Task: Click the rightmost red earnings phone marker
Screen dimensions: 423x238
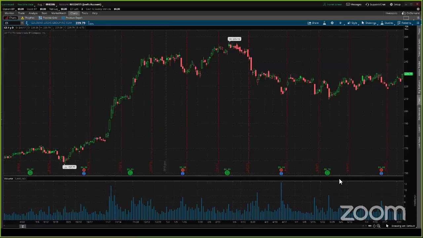Action: tap(381, 170)
